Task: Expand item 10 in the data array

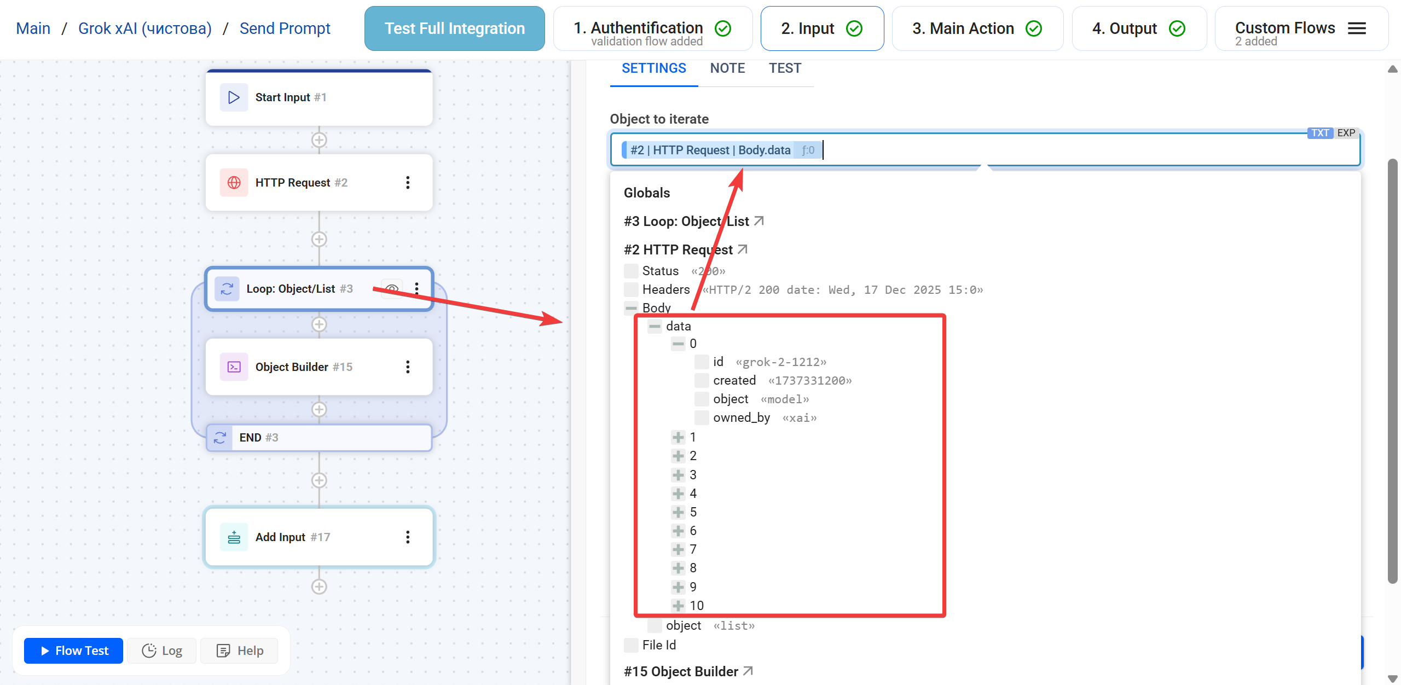Action: click(x=678, y=605)
